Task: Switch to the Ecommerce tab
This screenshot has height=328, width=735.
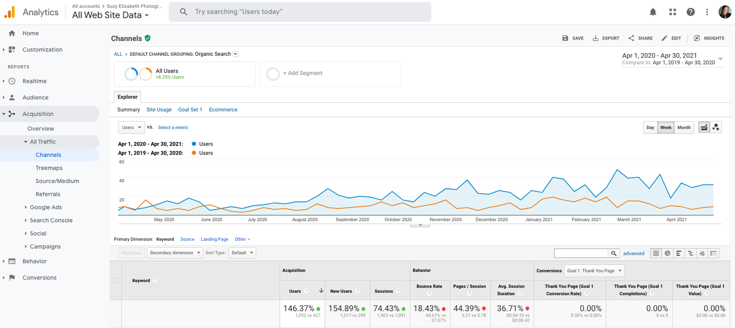Action: coord(223,110)
